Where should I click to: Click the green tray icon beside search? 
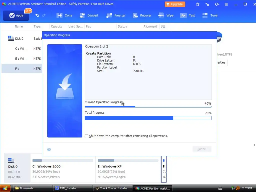(x=233, y=188)
